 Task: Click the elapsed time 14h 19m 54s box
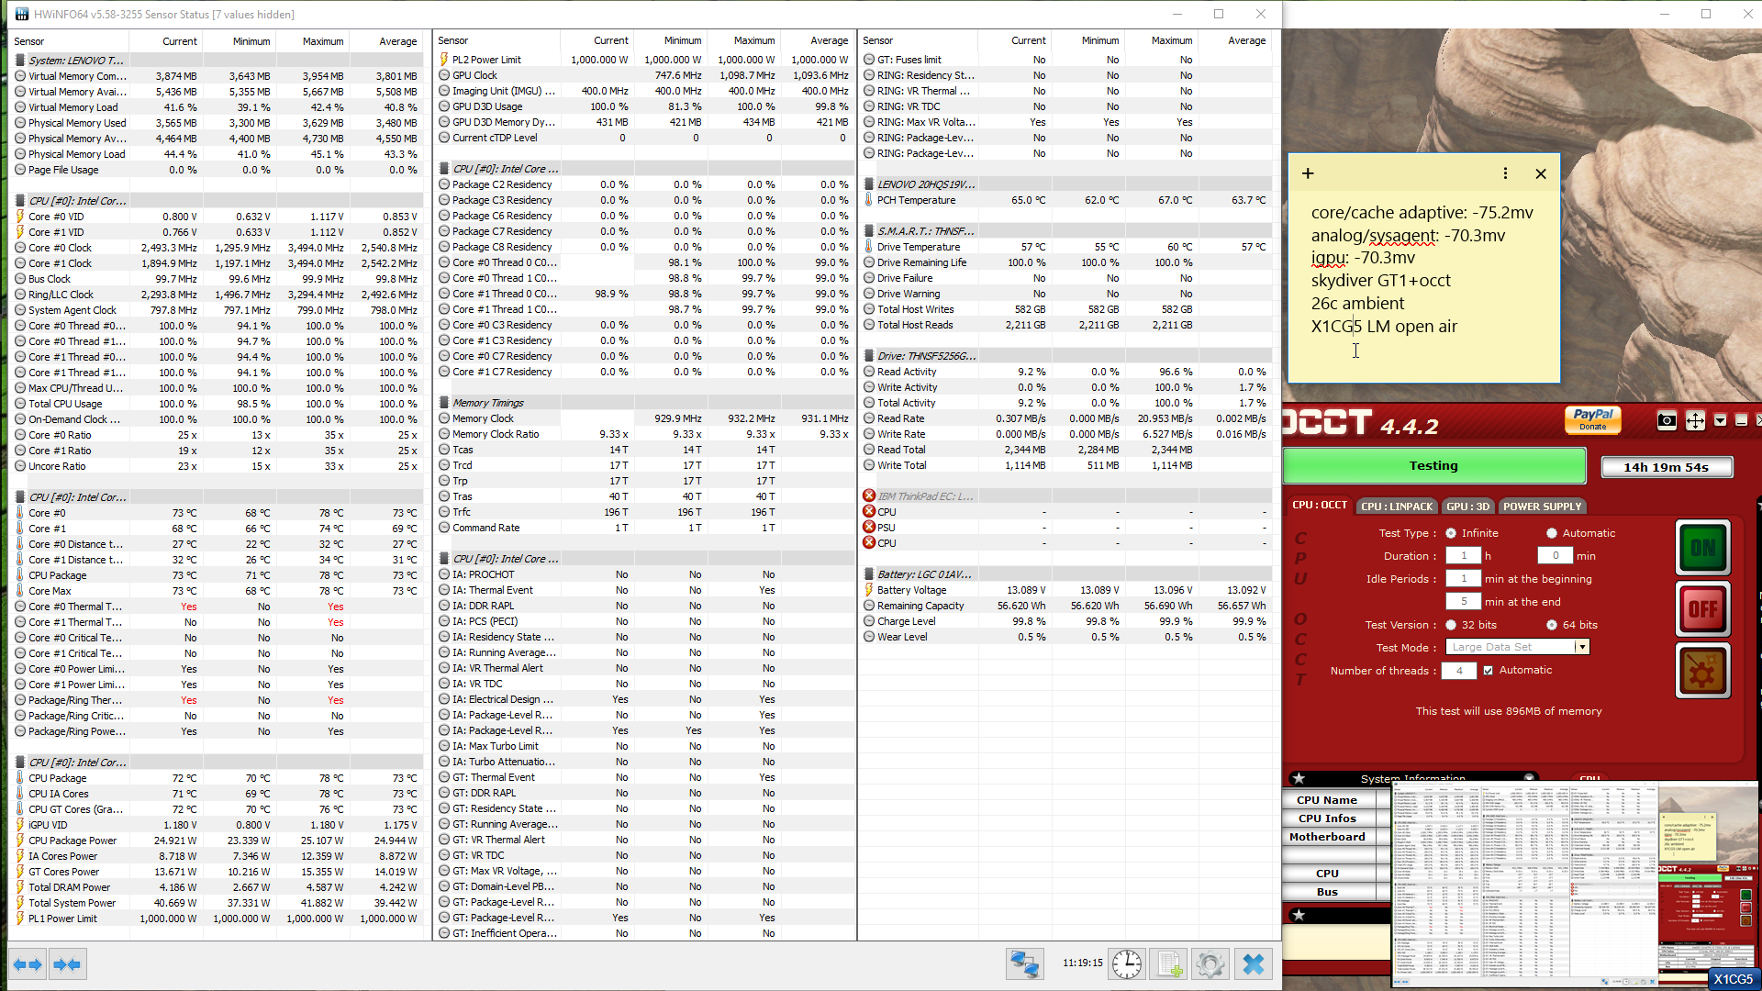pos(1667,467)
